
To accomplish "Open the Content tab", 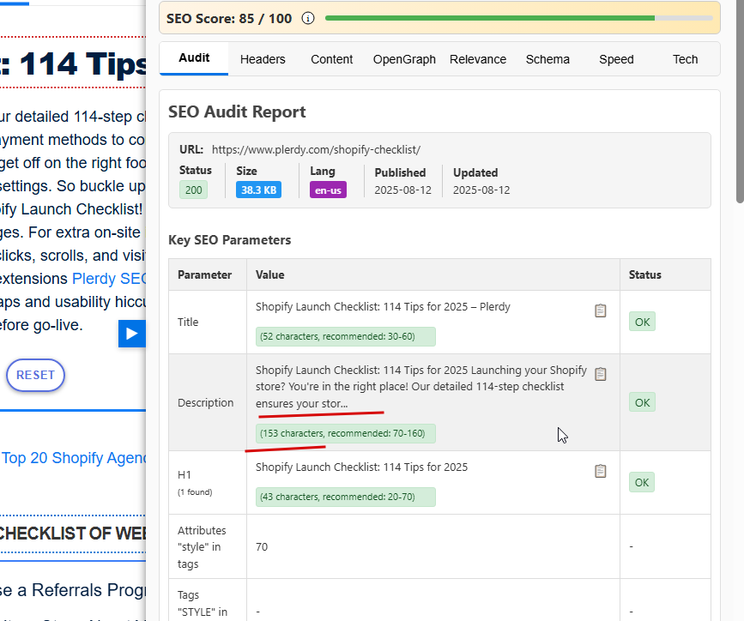I will point(332,59).
